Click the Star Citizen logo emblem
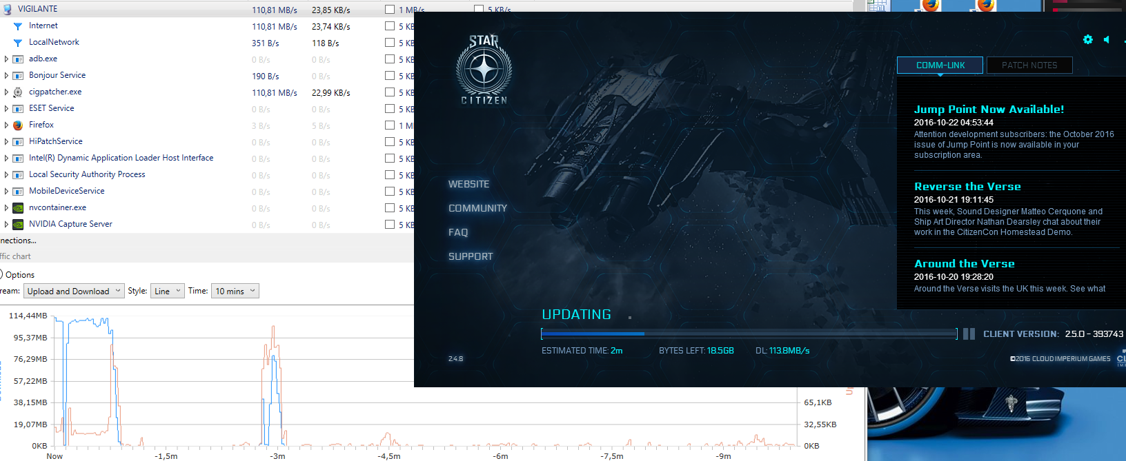1126x461 pixels. tap(484, 70)
